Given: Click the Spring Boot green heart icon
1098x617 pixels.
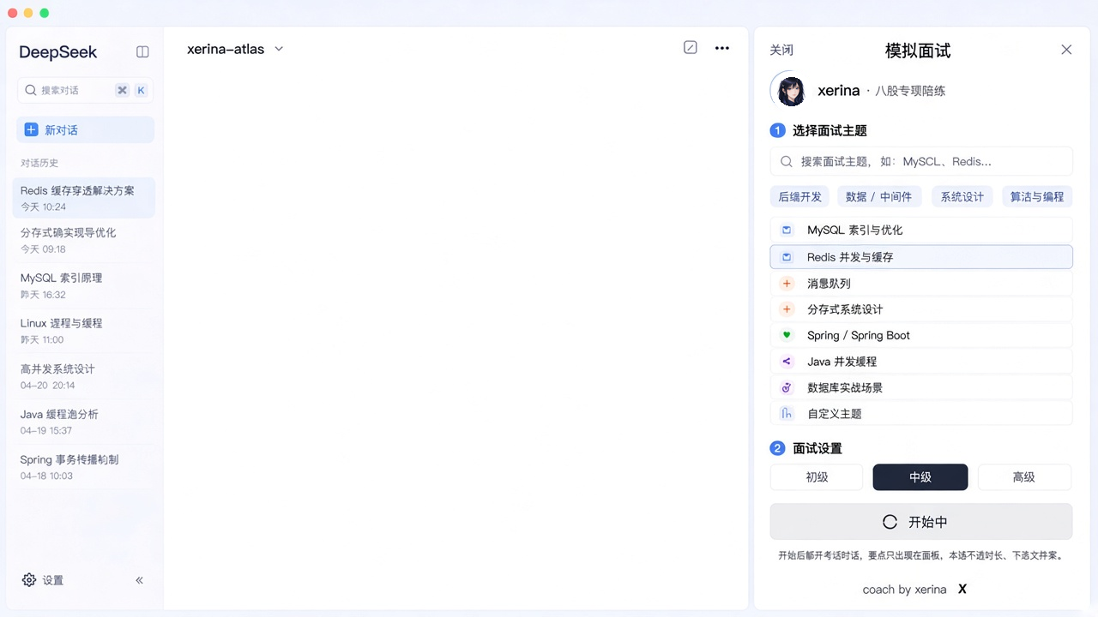Looking at the screenshot, I should pos(787,335).
